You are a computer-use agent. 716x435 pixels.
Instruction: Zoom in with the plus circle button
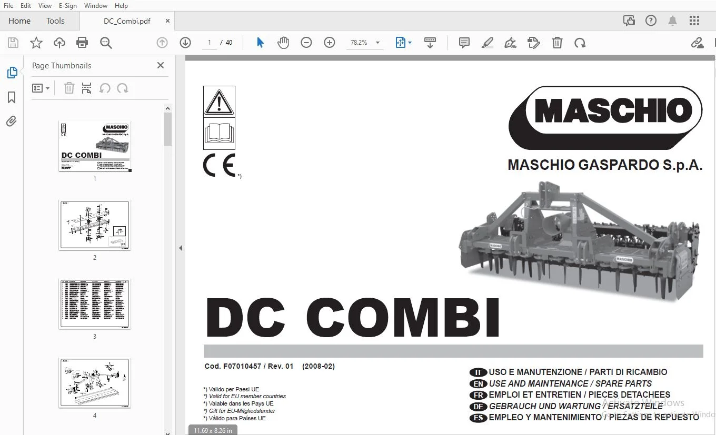tap(330, 43)
